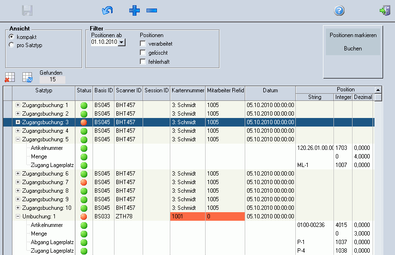Click the blue plus add icon

tap(135, 10)
